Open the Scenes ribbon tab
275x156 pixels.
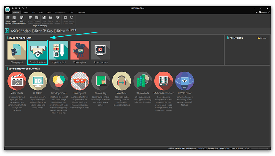[x=26, y=13]
